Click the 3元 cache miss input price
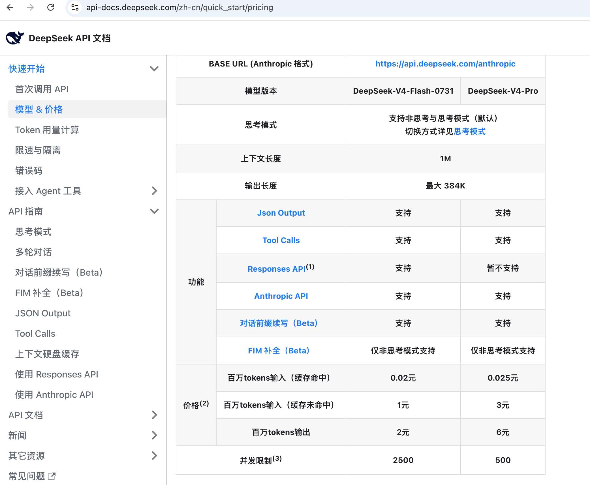590x485 pixels. tap(503, 405)
